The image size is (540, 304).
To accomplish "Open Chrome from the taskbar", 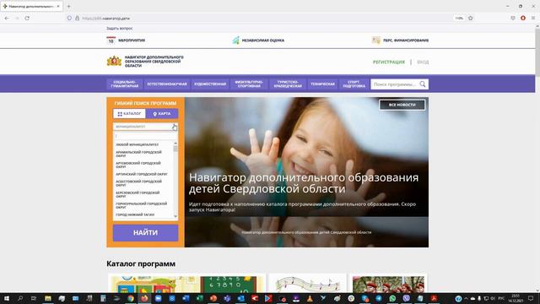I will pos(131,298).
